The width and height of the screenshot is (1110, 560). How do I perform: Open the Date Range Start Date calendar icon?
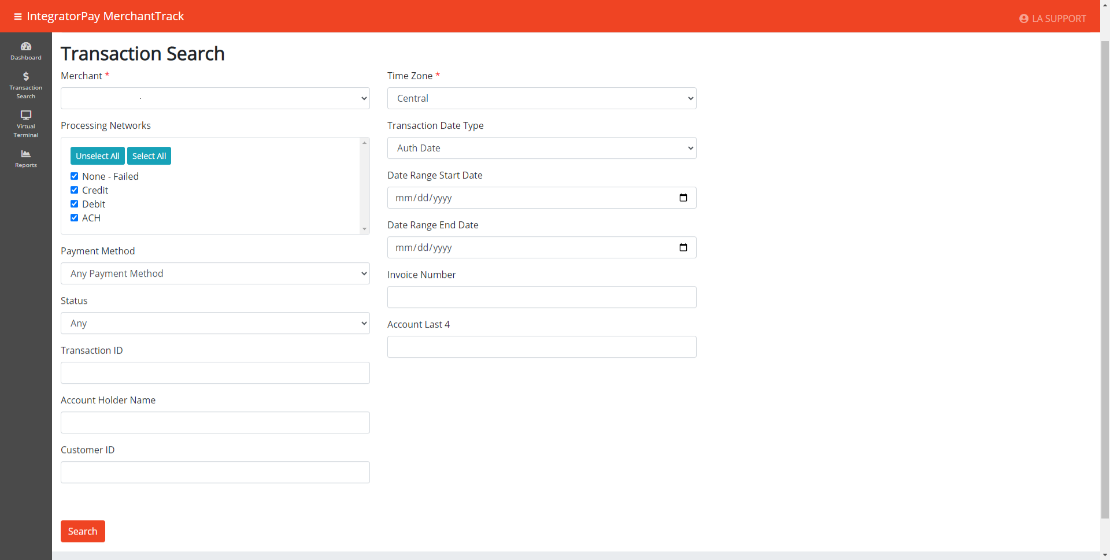pos(683,198)
